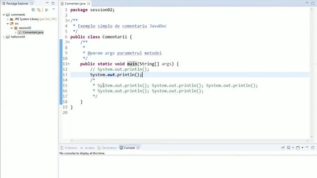This screenshot has width=317, height=178.
Task: Click the JRE System Library icon
Action: (12, 19)
